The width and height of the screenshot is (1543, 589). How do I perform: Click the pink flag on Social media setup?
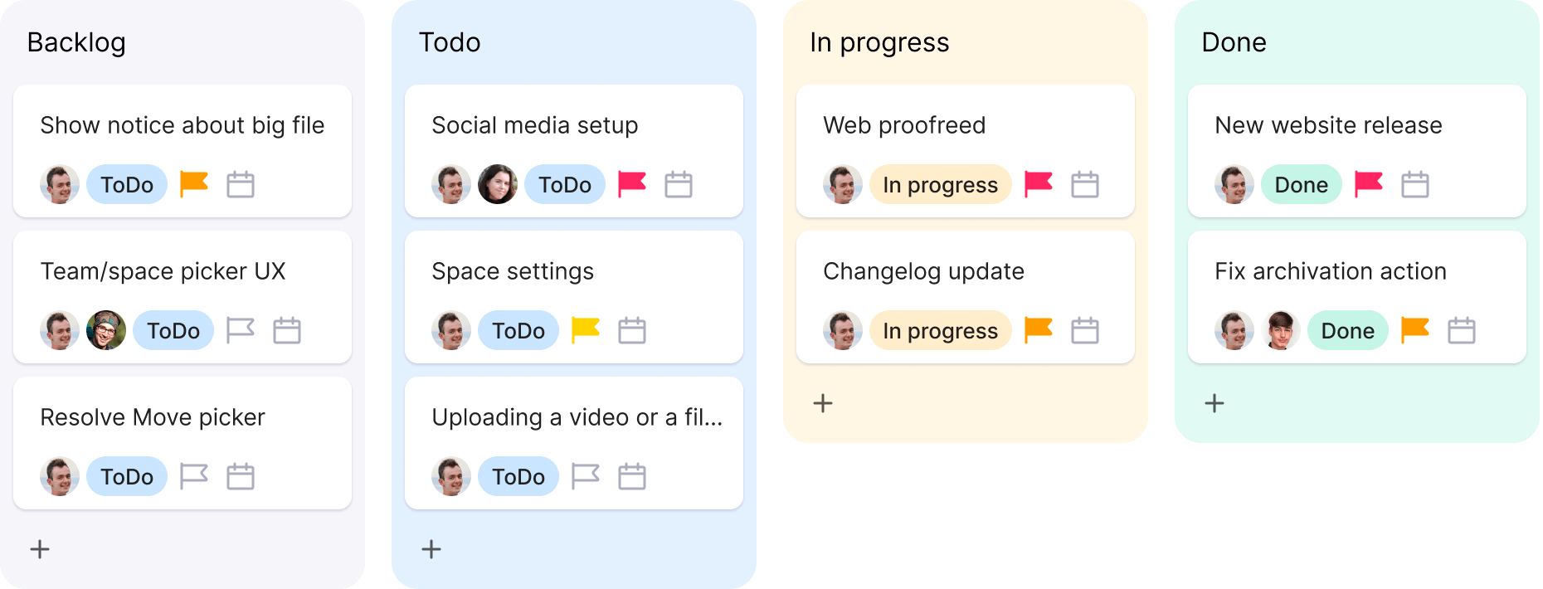pyautogui.click(x=632, y=184)
